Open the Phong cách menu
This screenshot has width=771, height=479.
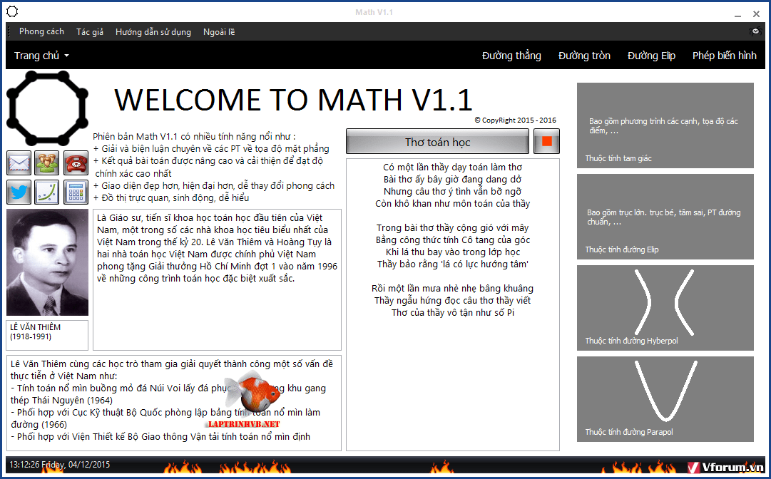(x=41, y=32)
